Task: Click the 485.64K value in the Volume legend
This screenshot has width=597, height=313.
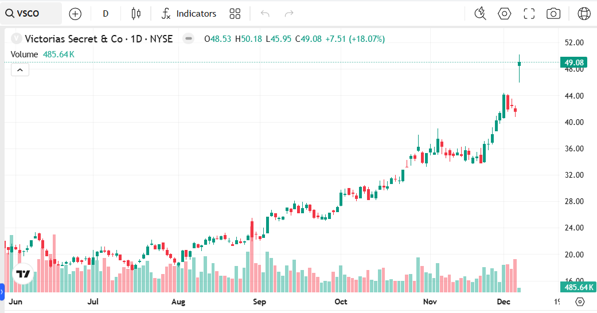Action: pyautogui.click(x=58, y=54)
